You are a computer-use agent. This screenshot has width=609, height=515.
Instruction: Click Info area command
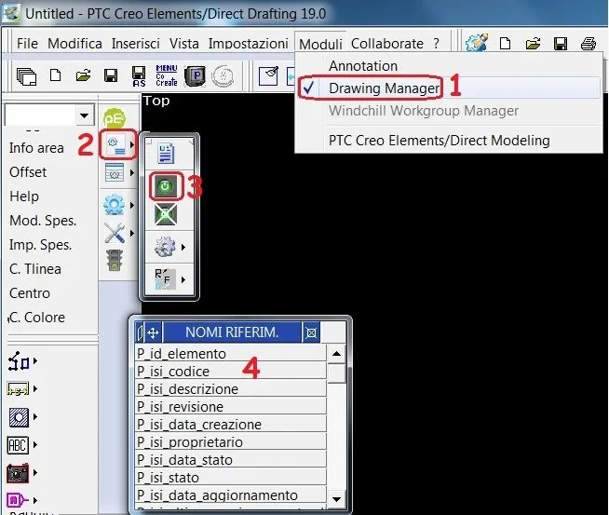tap(36, 148)
